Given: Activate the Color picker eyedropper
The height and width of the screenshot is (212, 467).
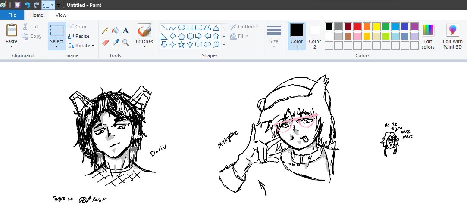Looking at the screenshot, I should pos(116,43).
